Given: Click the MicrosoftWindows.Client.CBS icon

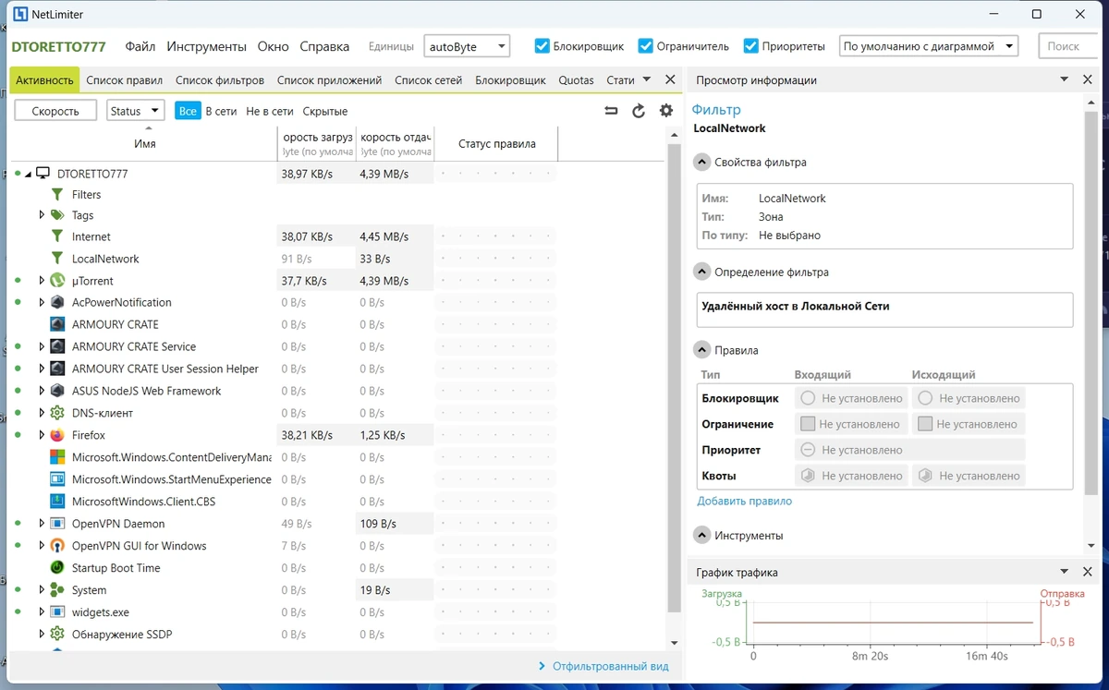Looking at the screenshot, I should (56, 502).
